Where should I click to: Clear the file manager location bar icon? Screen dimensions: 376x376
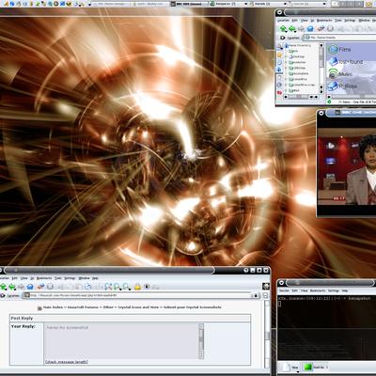(282, 38)
